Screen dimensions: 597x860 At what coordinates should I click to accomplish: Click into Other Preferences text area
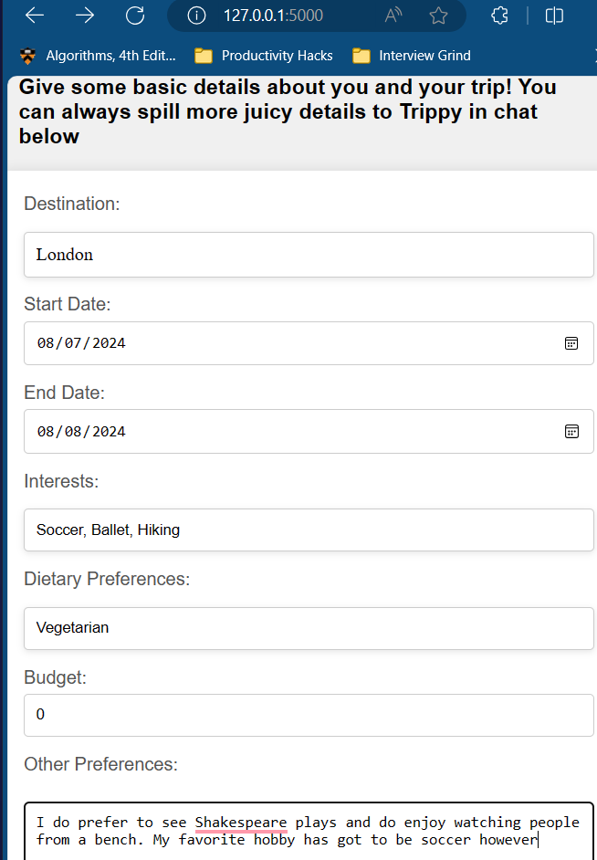309,831
